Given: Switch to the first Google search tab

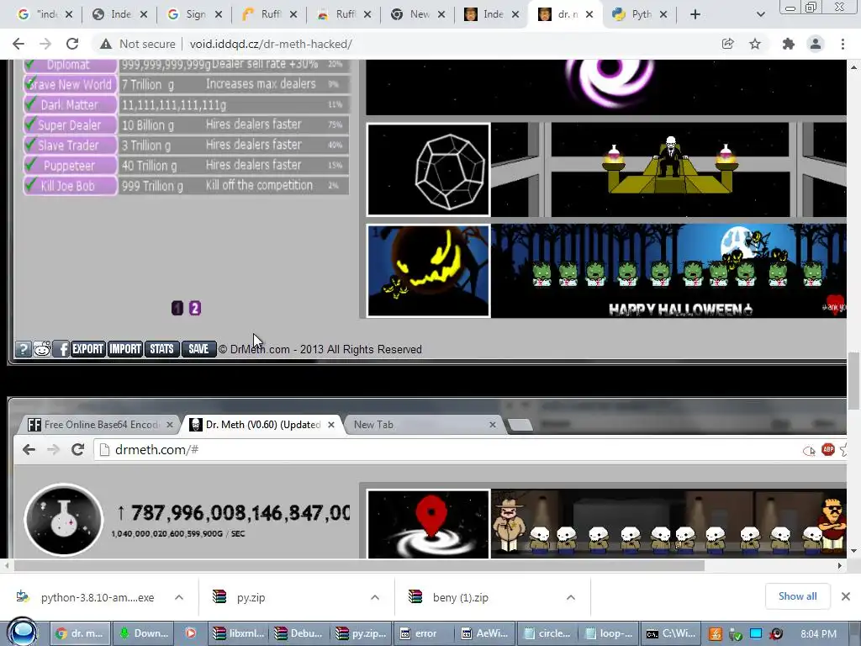Looking at the screenshot, I should [45, 14].
